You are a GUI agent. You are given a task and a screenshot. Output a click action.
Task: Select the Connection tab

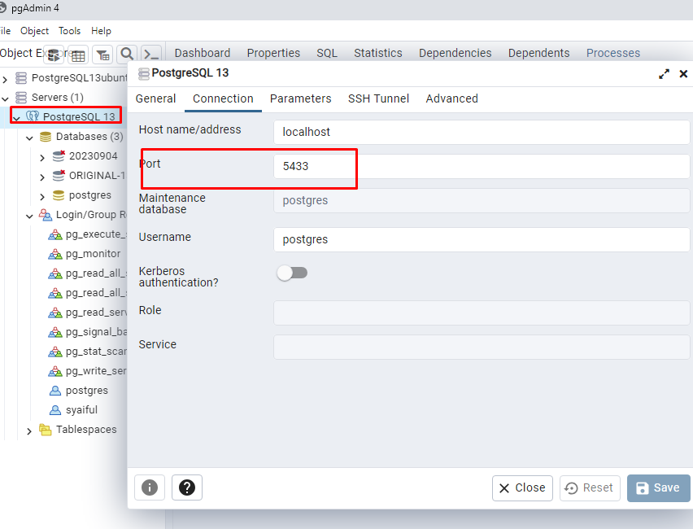tap(223, 98)
